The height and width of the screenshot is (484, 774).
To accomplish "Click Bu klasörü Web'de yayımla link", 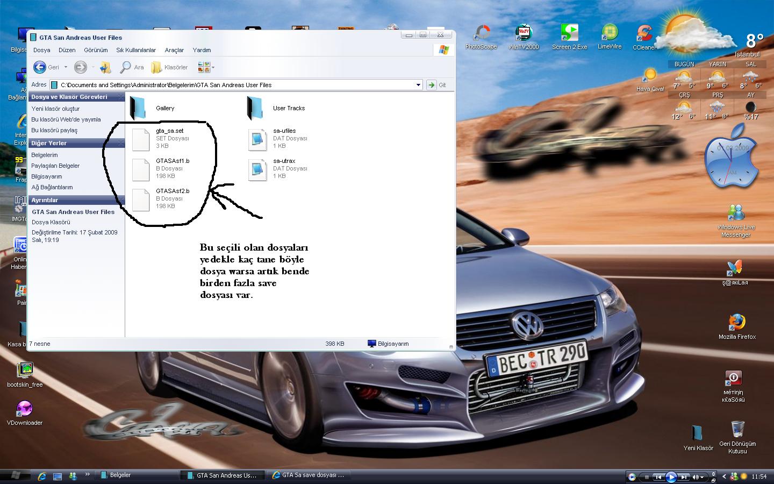I will (x=66, y=119).
